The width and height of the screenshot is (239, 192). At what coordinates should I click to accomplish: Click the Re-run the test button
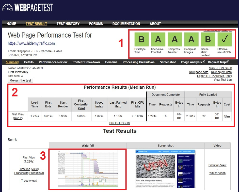(x=20, y=80)
